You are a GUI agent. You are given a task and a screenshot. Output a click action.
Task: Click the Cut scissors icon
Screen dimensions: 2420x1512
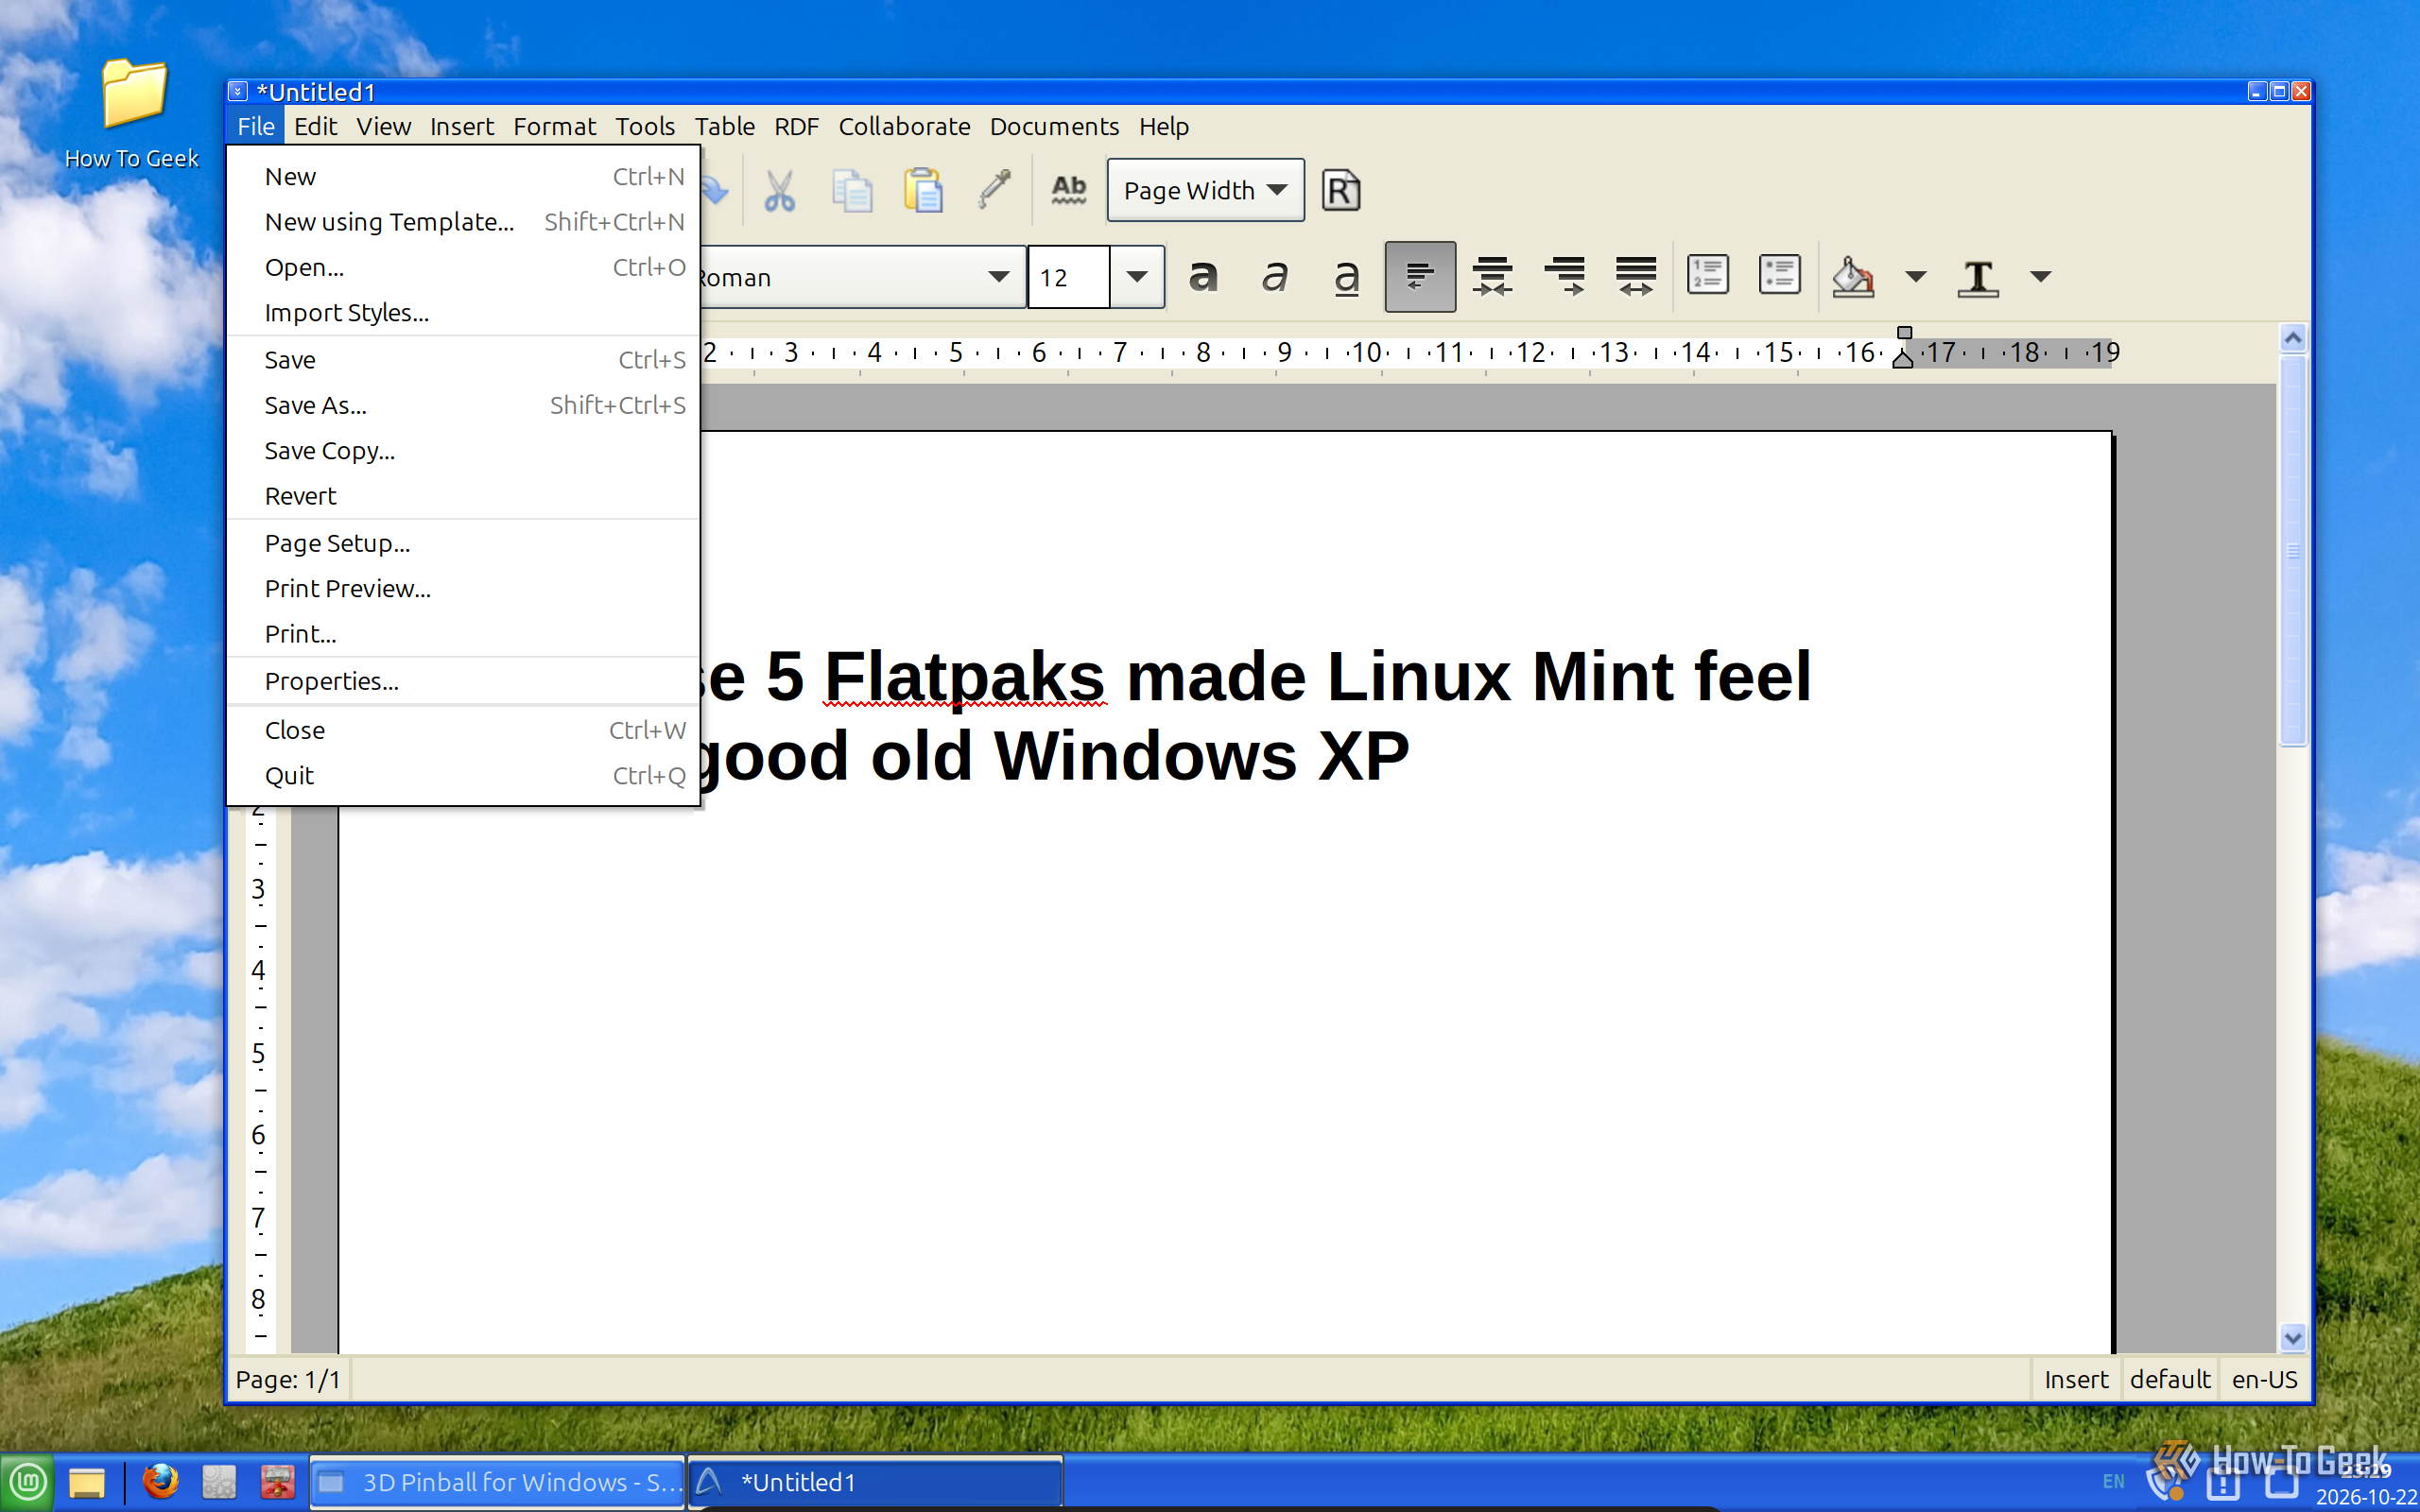(x=779, y=190)
